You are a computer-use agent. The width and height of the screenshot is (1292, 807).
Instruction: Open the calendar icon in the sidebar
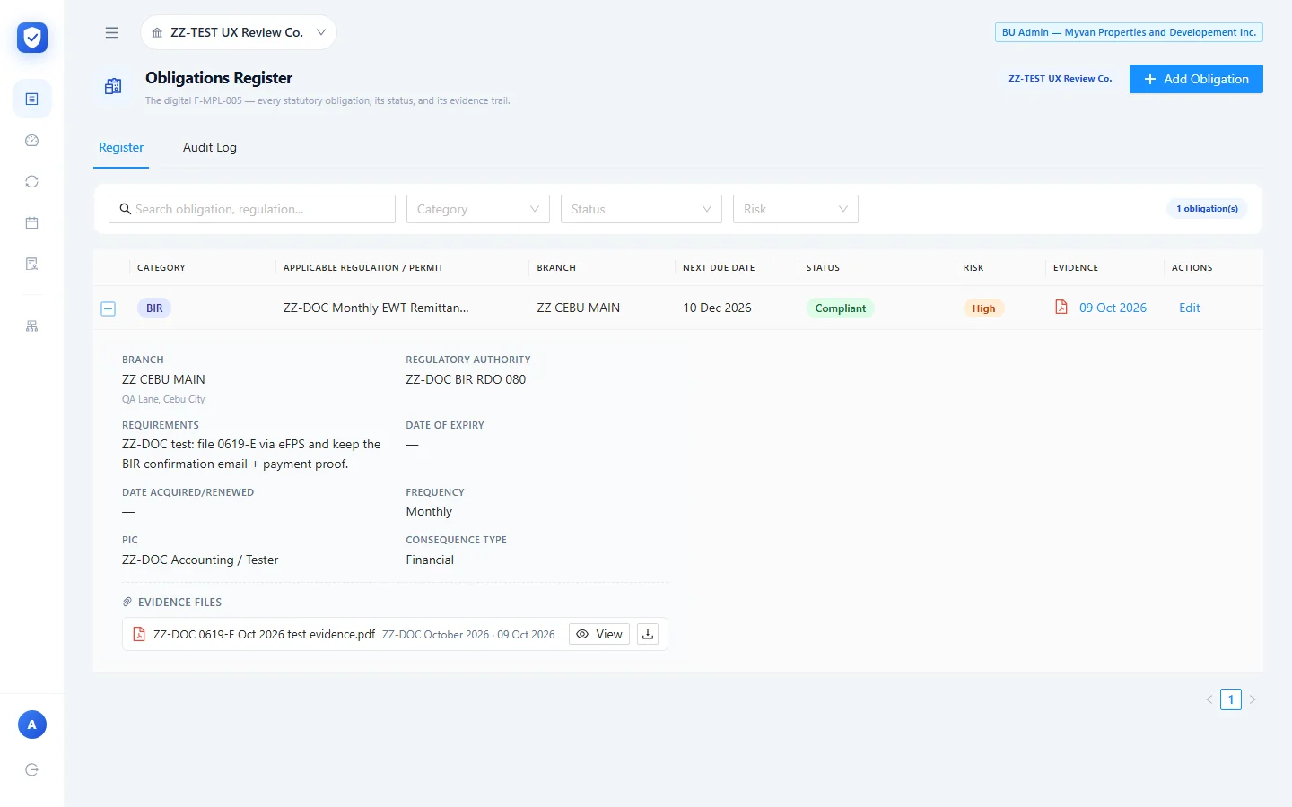coord(32,222)
